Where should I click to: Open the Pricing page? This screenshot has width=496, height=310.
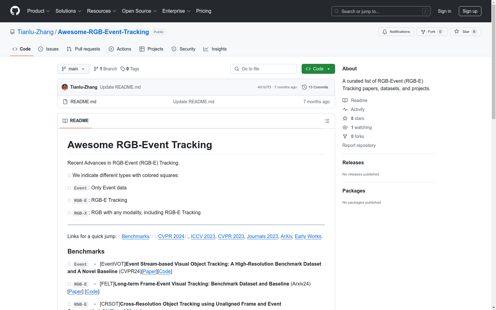[x=204, y=11]
